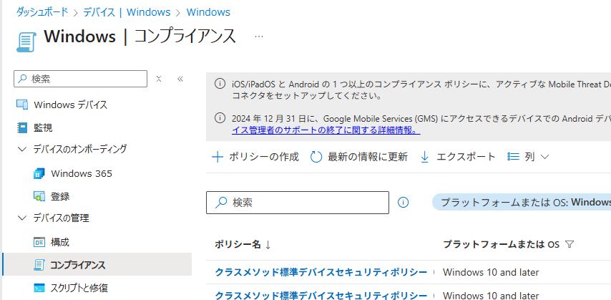611x300 pixels.
Task: Collapse the デバイスのオンボーディング section
Action: pyautogui.click(x=21, y=149)
